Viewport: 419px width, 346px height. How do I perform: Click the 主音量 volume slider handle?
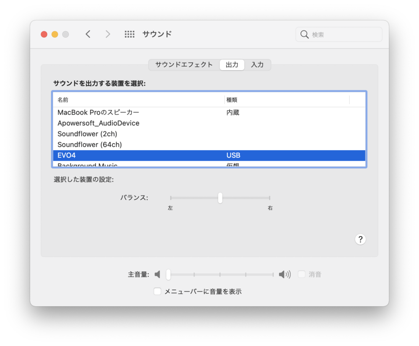coord(168,274)
